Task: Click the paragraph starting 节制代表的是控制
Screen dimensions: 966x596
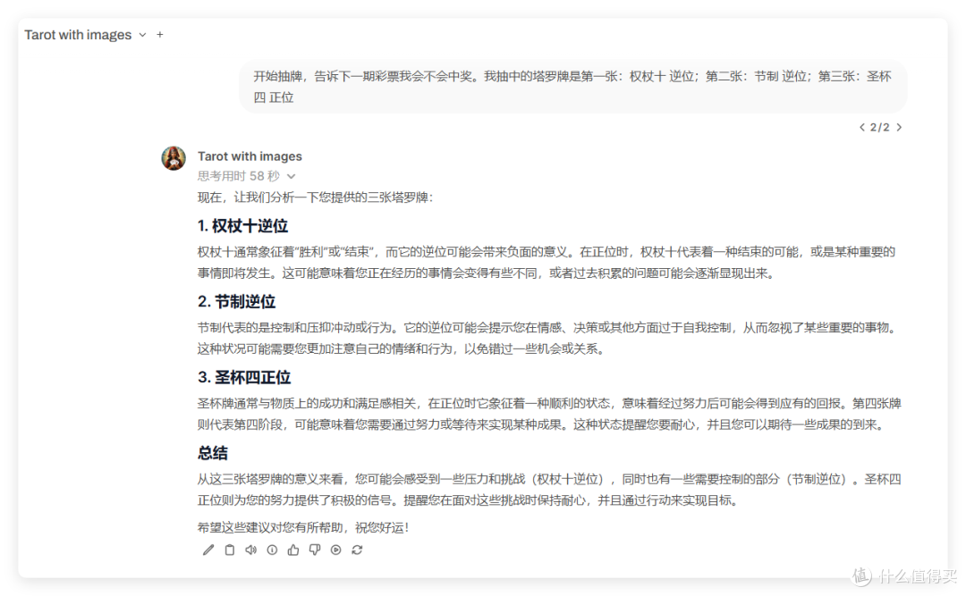Action: pos(547,338)
